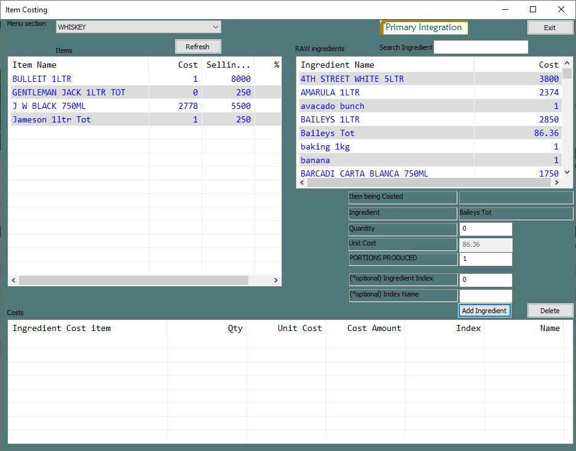Click the ingredients horizontal scrollbar thumb
Screen dimensions: 576x451
[428, 182]
